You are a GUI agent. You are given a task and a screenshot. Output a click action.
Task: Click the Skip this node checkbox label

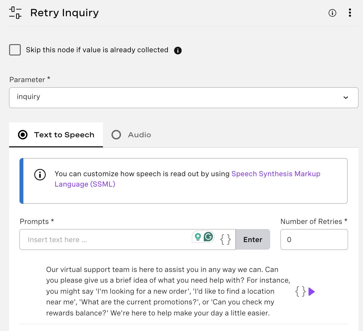(x=97, y=50)
